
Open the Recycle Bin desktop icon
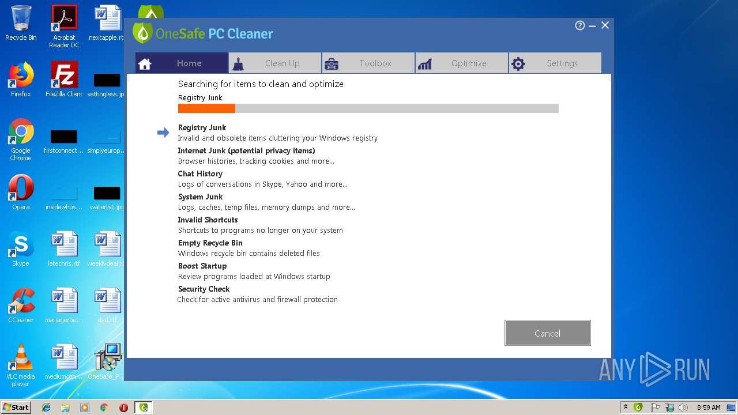(x=21, y=23)
